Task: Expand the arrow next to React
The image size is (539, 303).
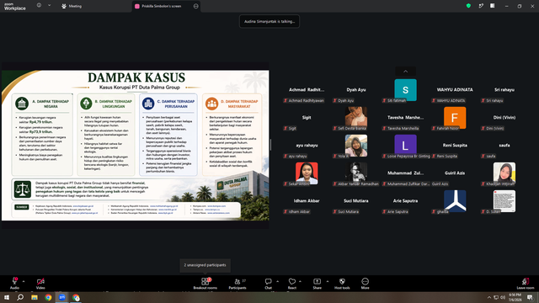Action: [x=300, y=281]
